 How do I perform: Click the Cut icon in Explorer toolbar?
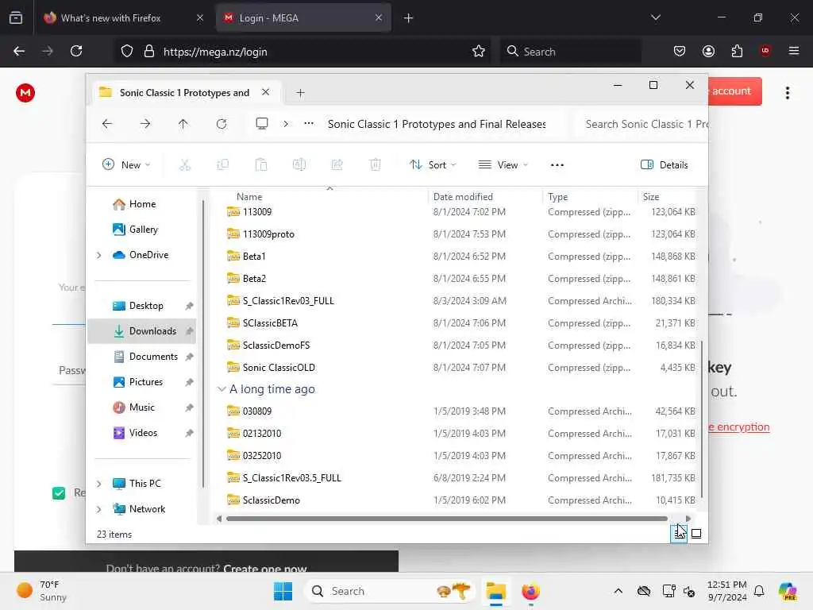[184, 165]
